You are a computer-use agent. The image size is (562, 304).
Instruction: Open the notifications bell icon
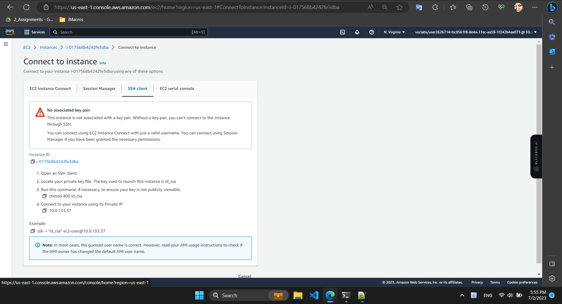coord(357,32)
